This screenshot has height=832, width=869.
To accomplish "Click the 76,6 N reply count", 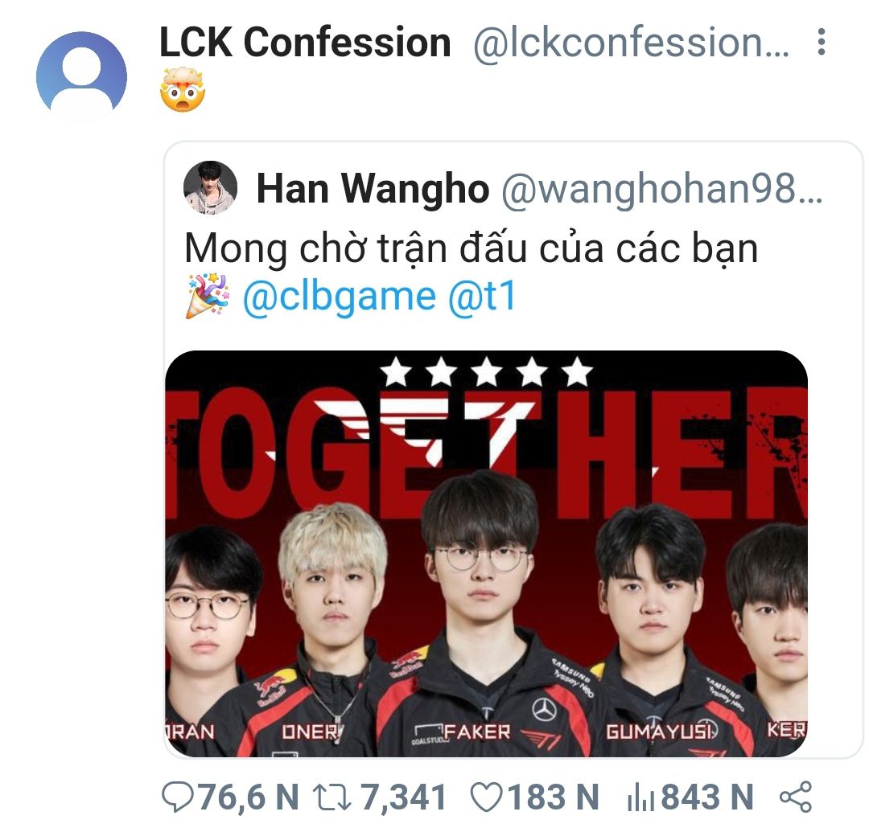I will click(x=249, y=797).
